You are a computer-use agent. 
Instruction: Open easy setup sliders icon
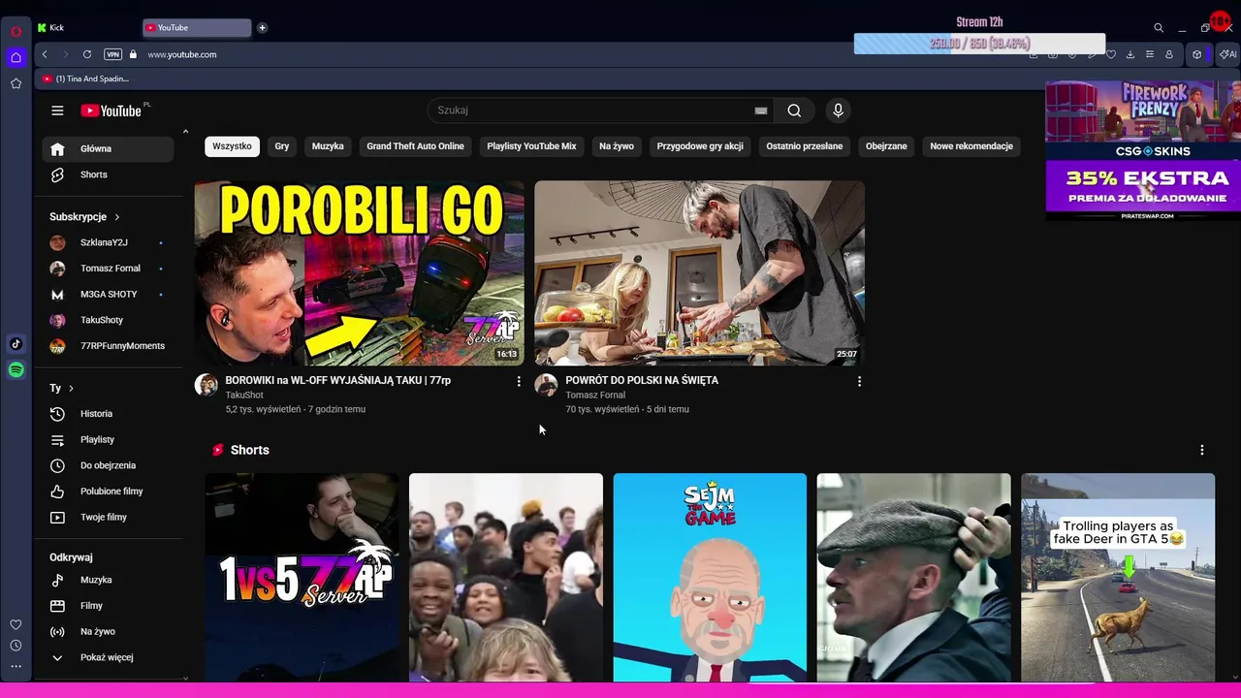coord(1150,54)
